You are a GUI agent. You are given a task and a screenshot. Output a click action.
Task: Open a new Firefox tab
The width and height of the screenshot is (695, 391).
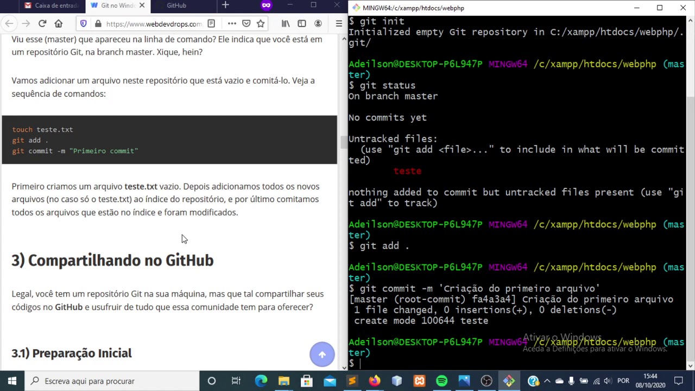225,5
